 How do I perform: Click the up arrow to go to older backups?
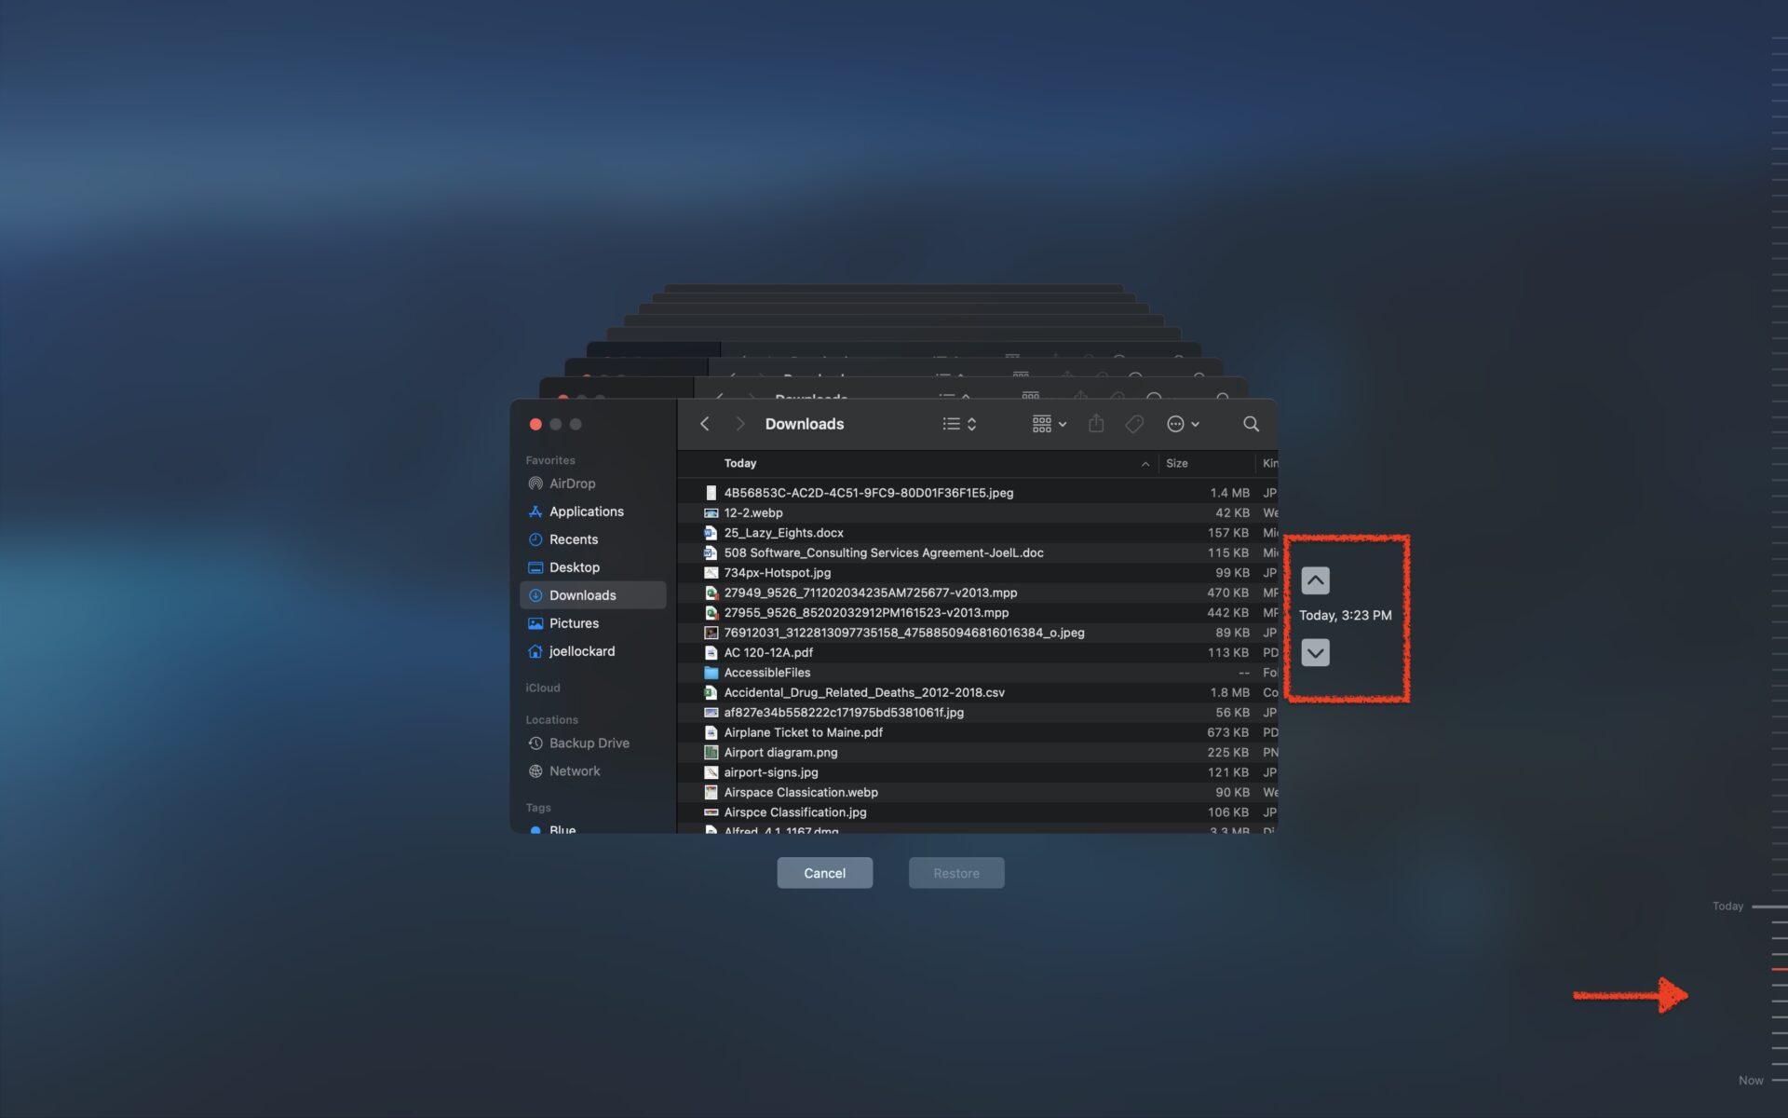coord(1315,579)
